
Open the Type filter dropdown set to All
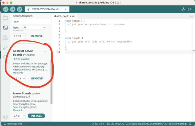point(34,28)
